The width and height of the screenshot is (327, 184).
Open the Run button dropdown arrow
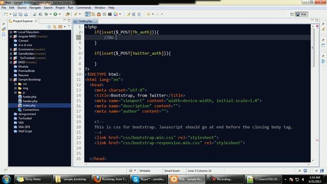pos(60,14)
